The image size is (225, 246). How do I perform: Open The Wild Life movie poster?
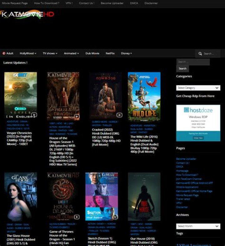click(x=144, y=97)
